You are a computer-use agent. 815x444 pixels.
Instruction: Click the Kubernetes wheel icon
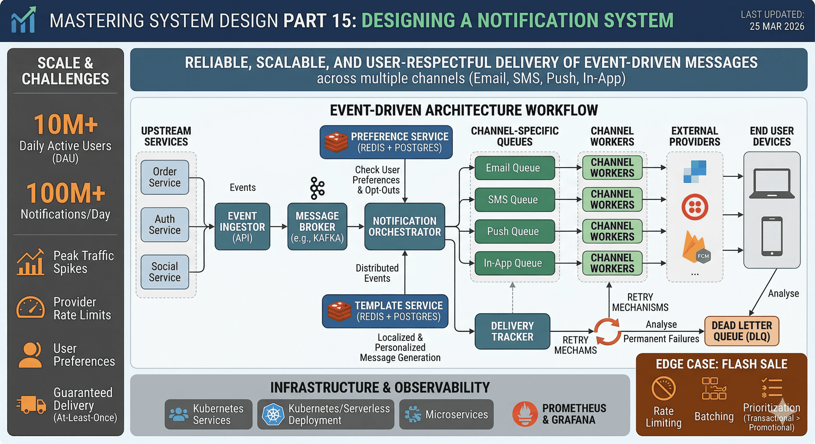pyautogui.click(x=273, y=414)
